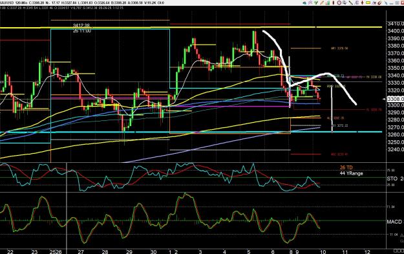
Task: Click the gray grid toolbar icon
Action: pyautogui.click(x=397, y=3)
